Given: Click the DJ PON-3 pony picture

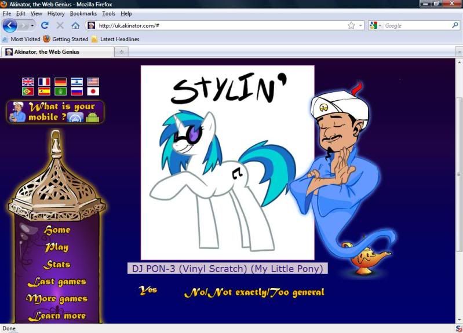Looking at the screenshot, I should 227,162.
